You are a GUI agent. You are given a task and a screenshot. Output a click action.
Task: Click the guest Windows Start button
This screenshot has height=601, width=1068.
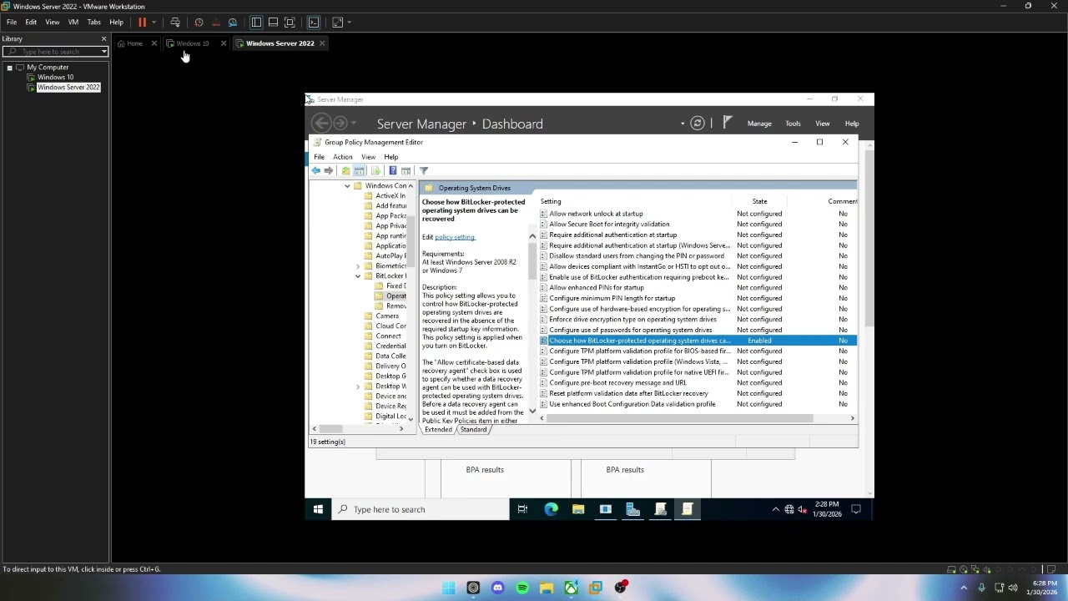click(x=318, y=509)
